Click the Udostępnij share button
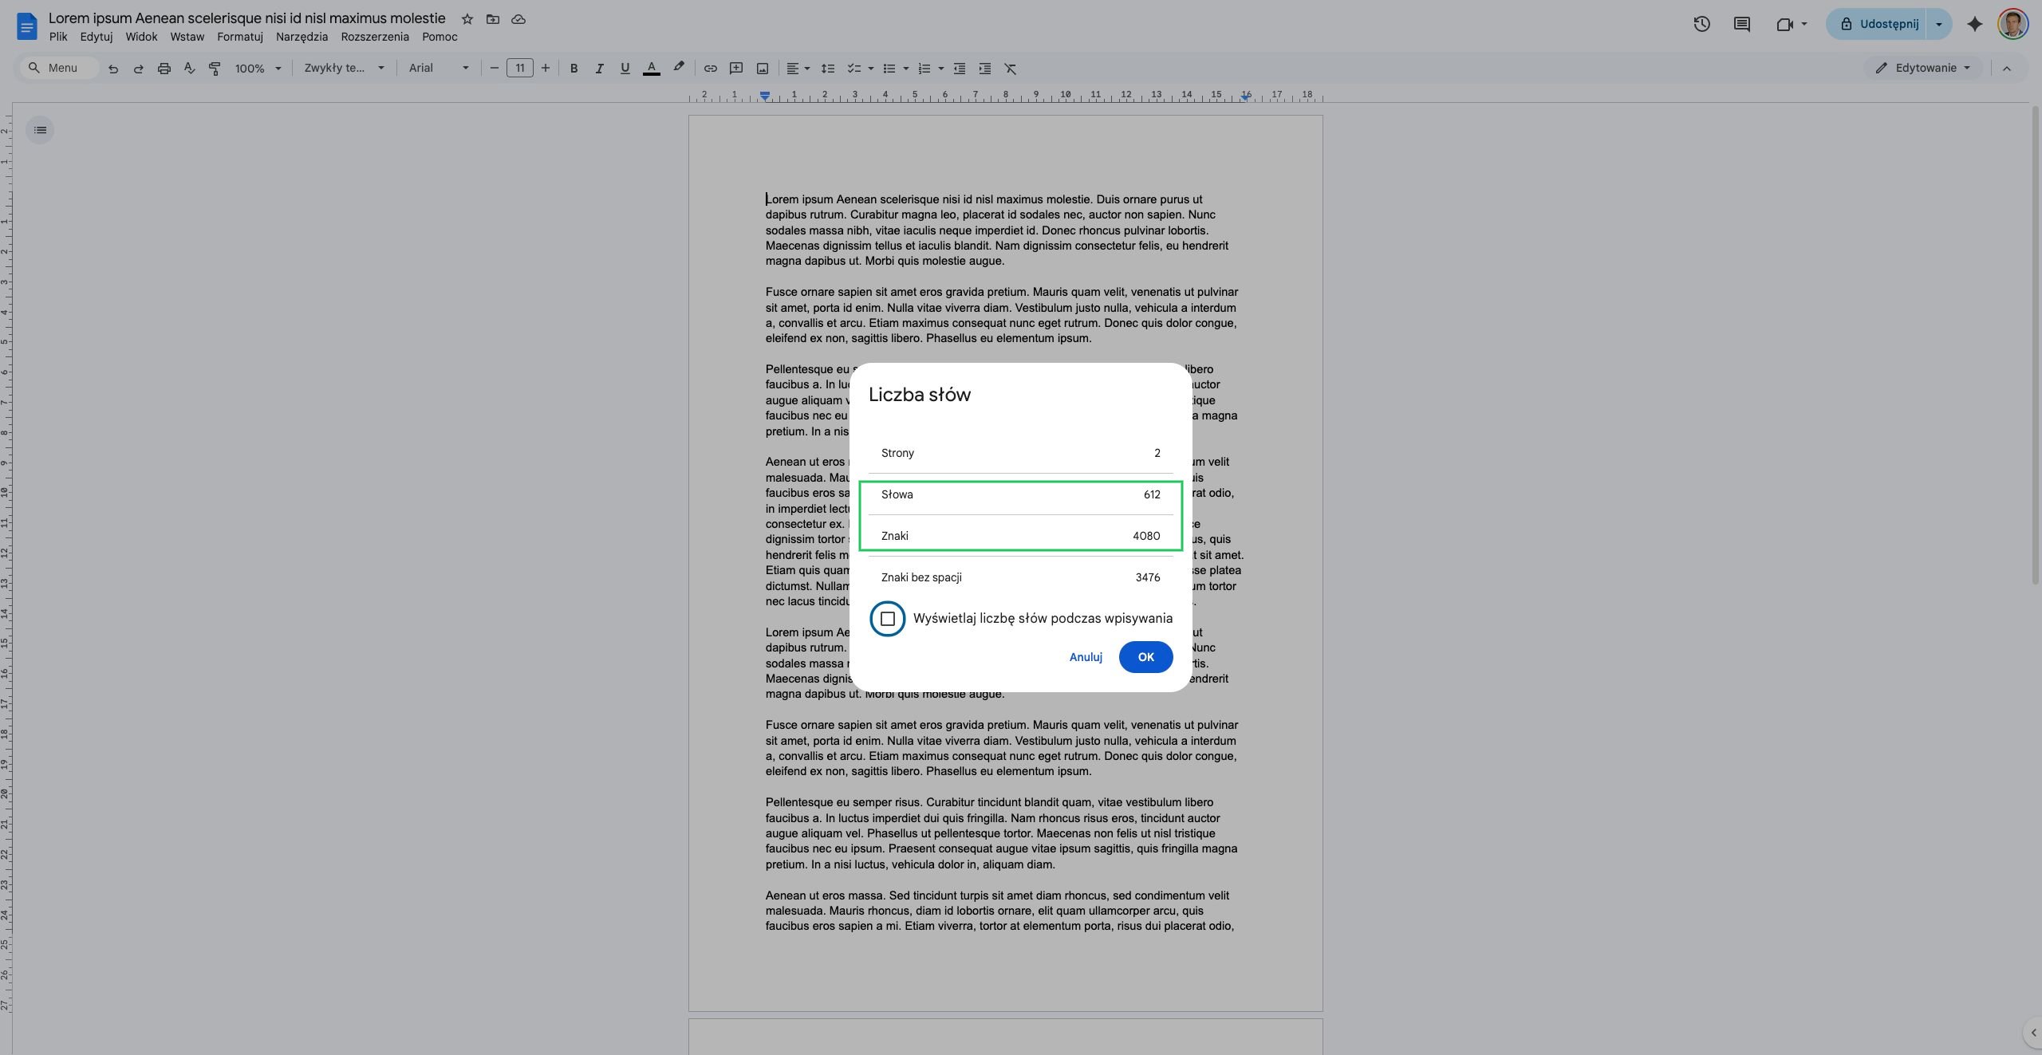The width and height of the screenshot is (2042, 1055). tap(1876, 24)
